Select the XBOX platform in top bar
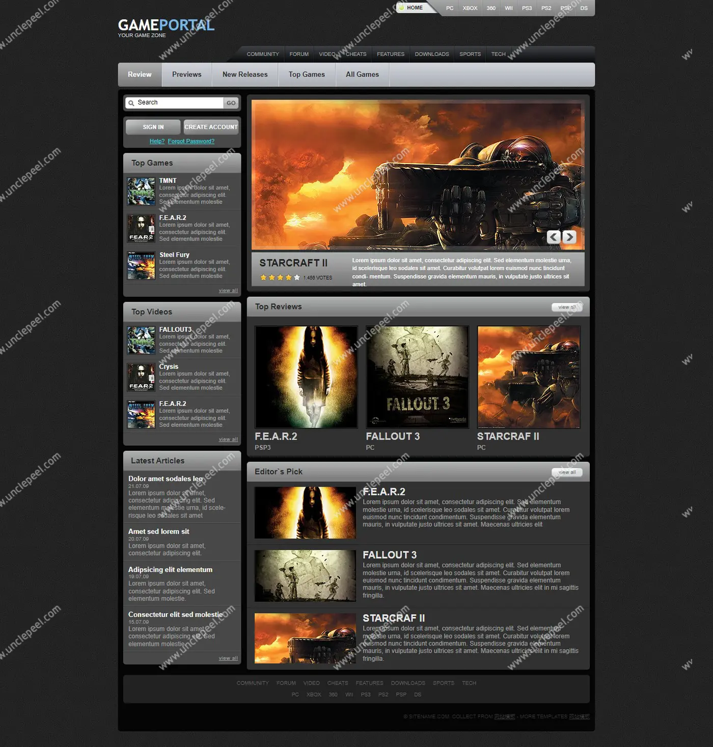 pos(470,8)
